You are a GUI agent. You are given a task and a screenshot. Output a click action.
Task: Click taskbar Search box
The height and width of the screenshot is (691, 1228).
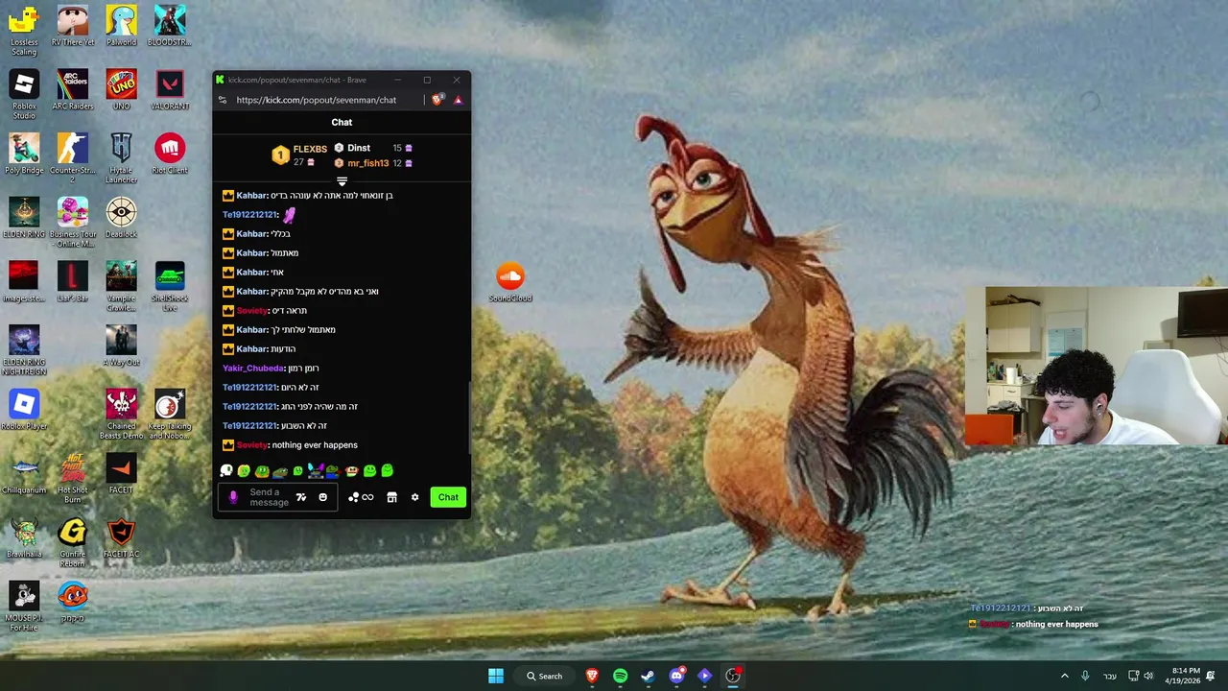point(544,676)
